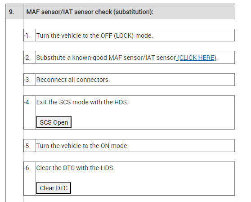Click the SCS Open button
The image size is (251, 202).
point(54,122)
